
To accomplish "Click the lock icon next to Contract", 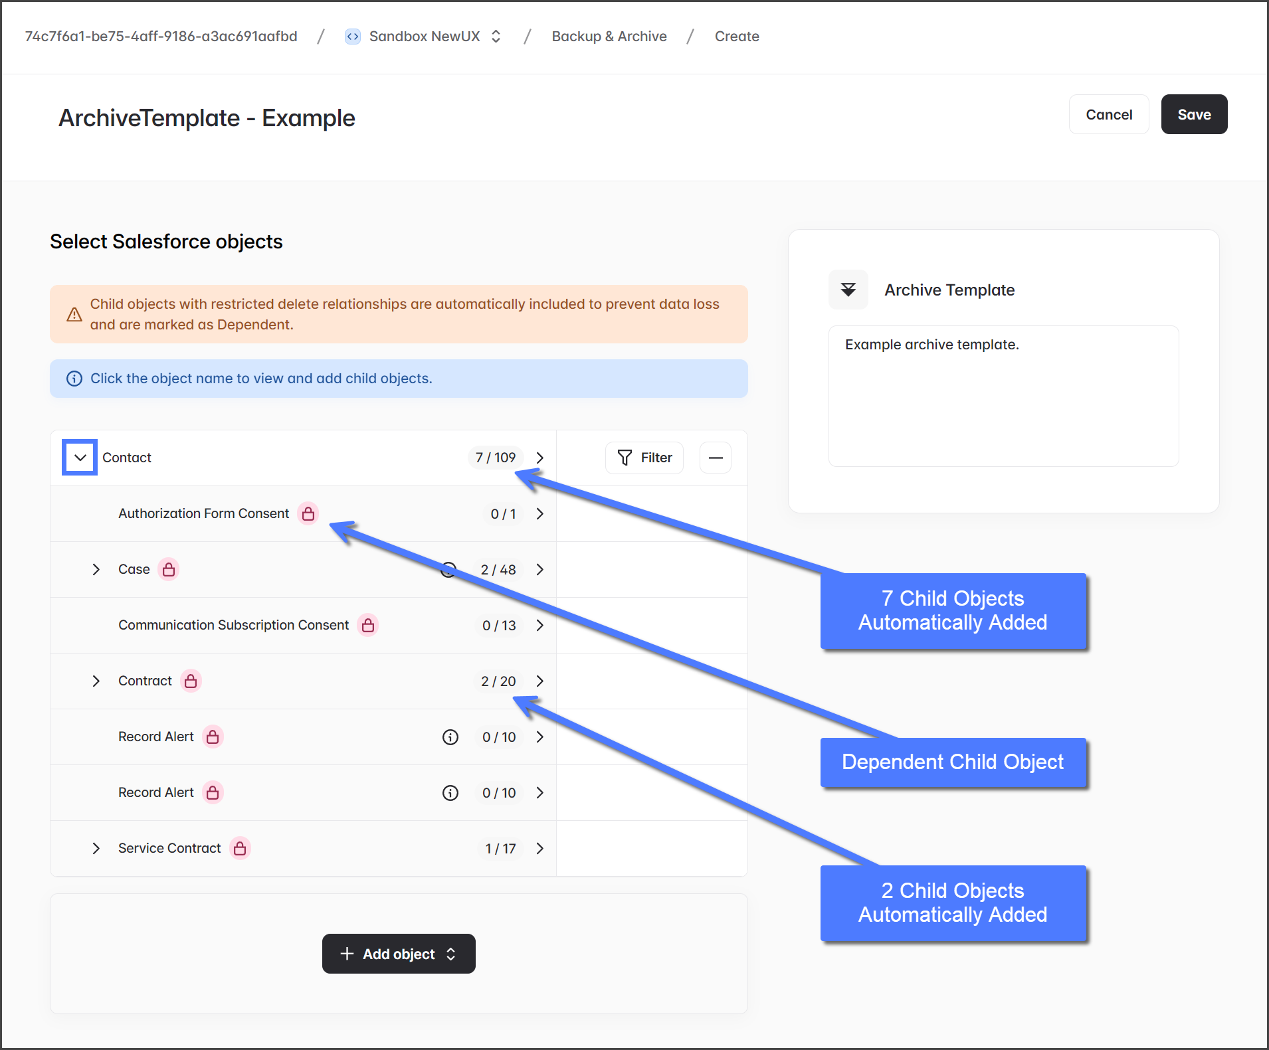I will (191, 681).
